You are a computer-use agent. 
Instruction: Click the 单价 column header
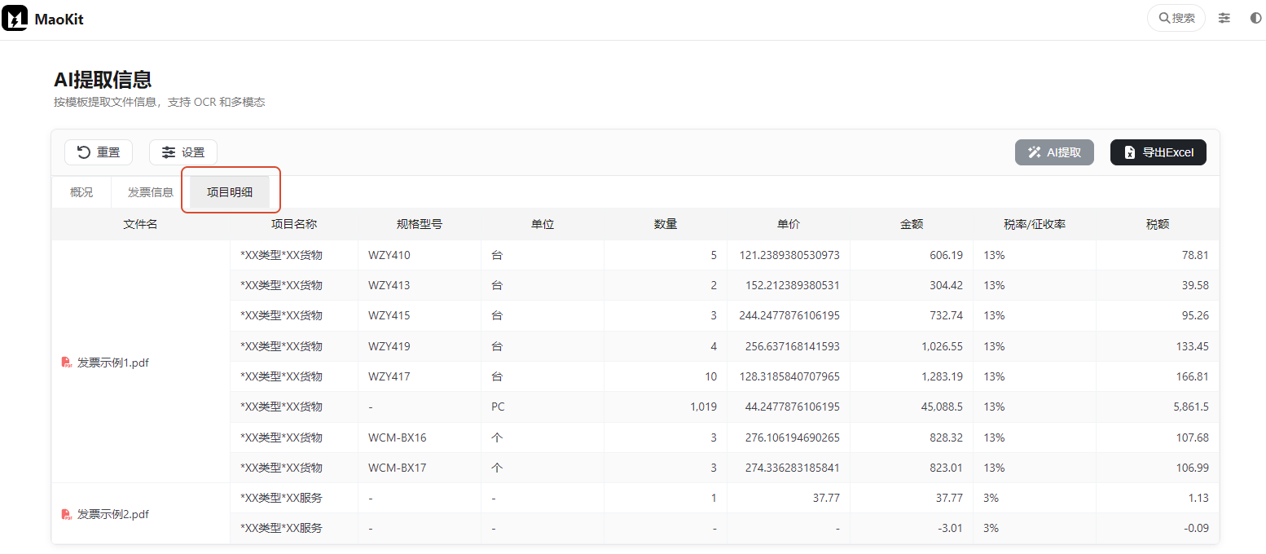(x=789, y=224)
